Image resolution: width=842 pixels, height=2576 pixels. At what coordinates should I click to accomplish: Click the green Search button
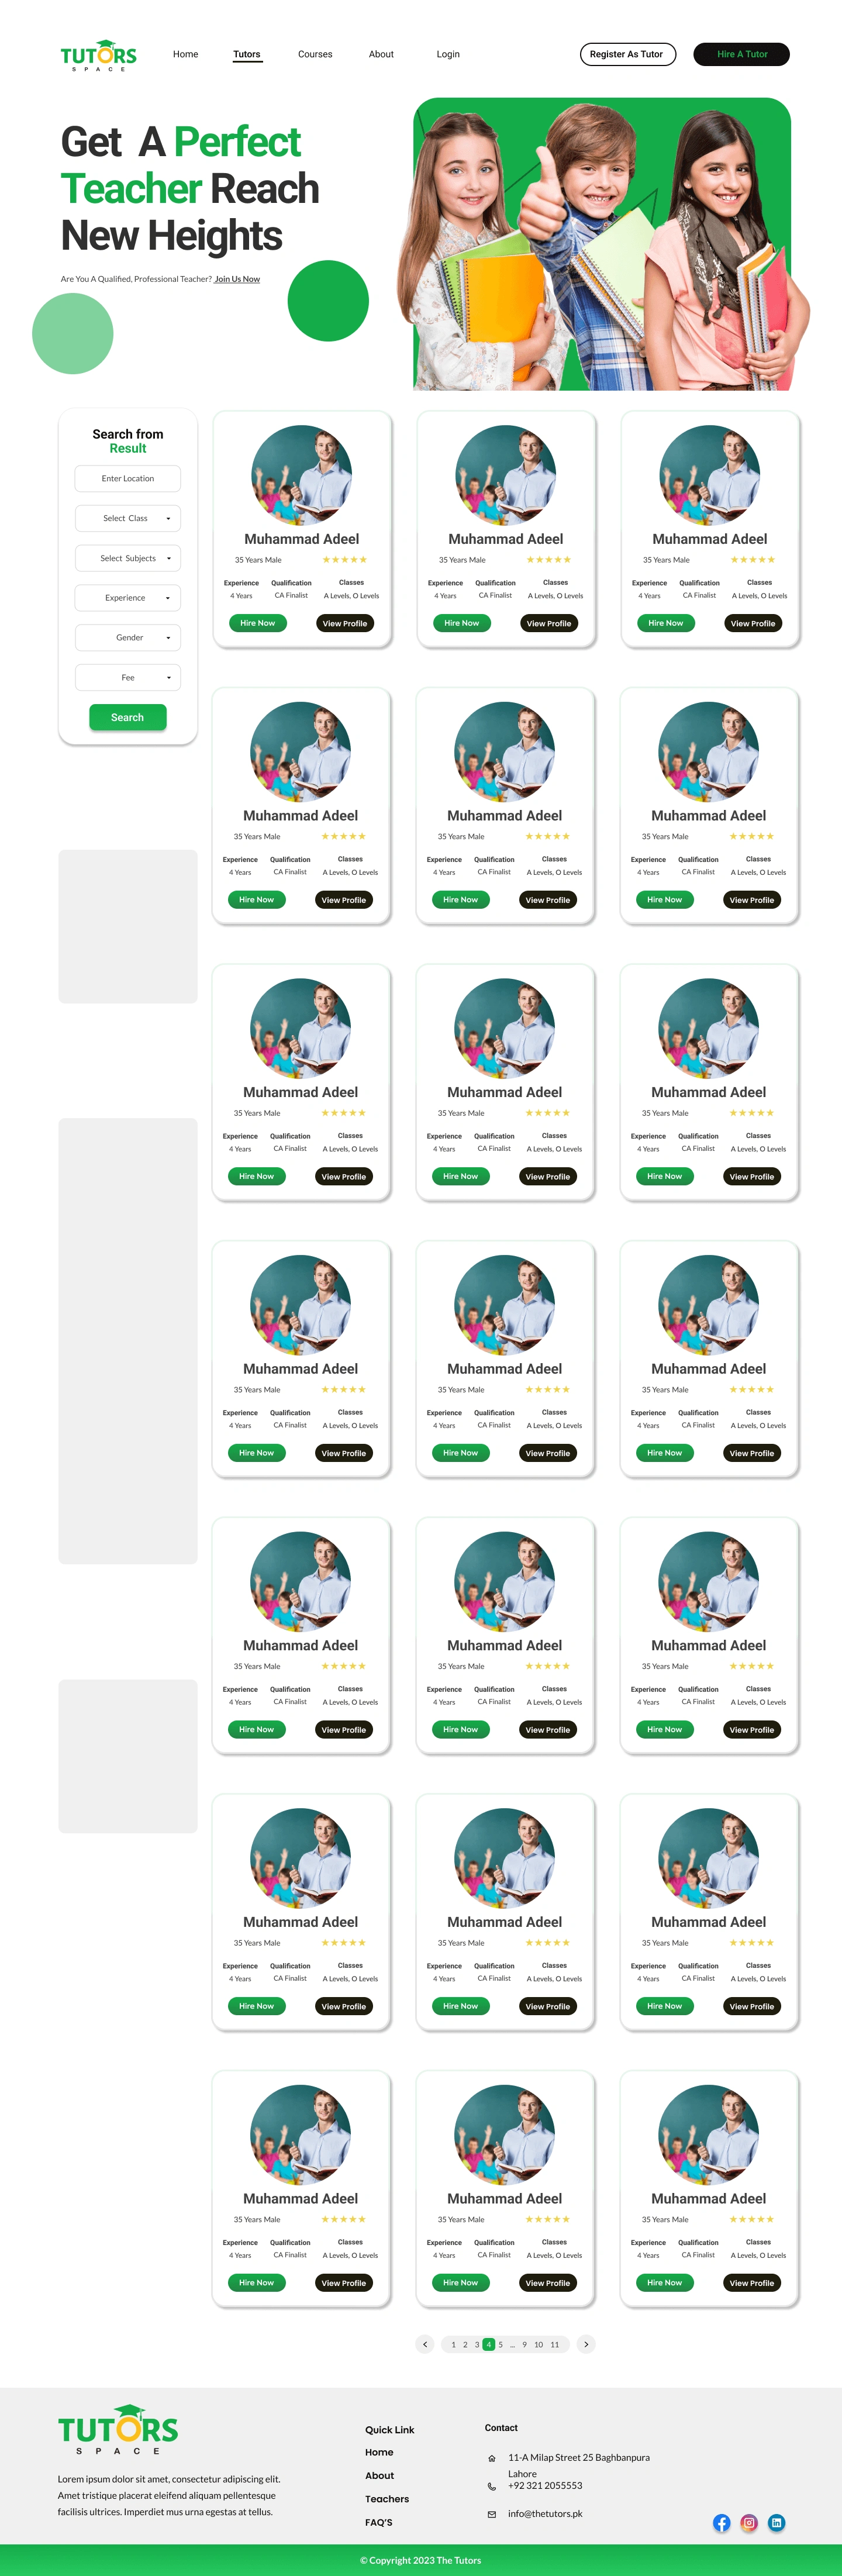[128, 717]
